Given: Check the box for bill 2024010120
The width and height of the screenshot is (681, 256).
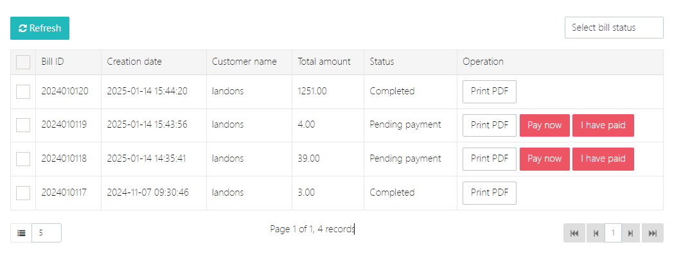Looking at the screenshot, I should click(23, 92).
